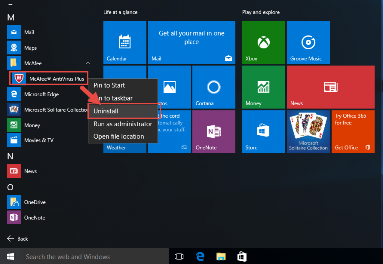383x264 pixels.
Task: Open the wide Mail live tile
Action: click(191, 42)
